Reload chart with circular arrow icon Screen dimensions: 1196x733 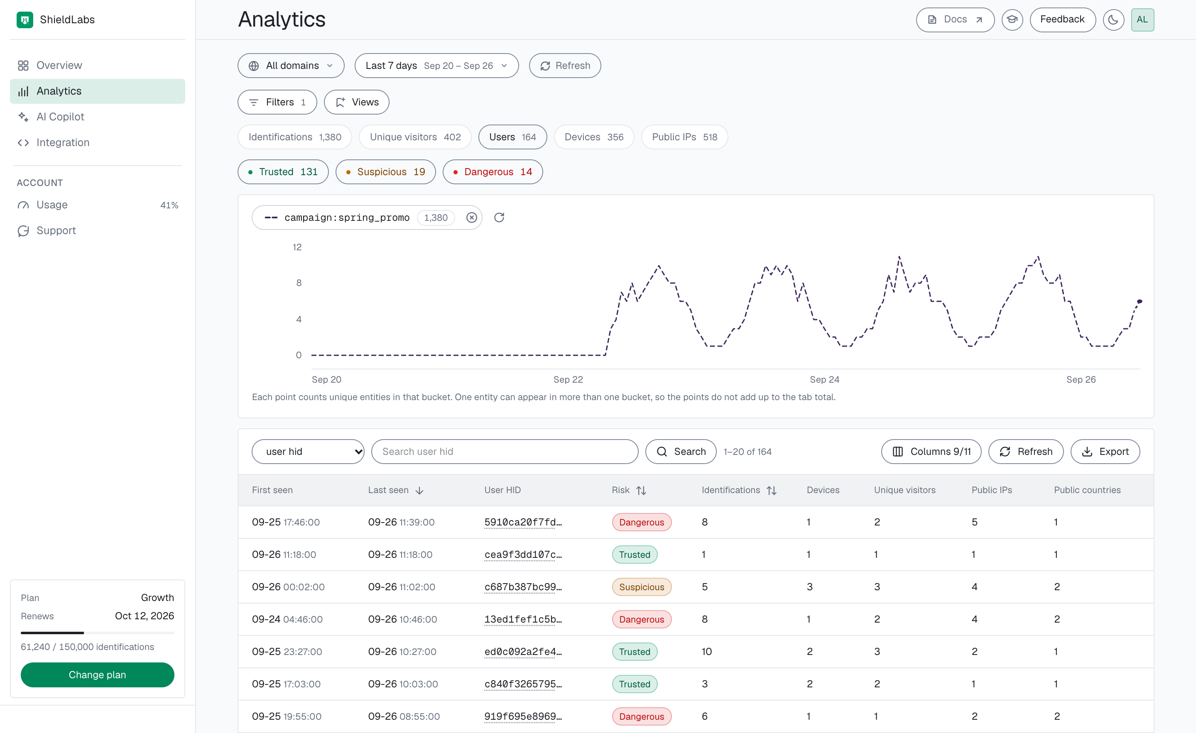click(x=499, y=217)
